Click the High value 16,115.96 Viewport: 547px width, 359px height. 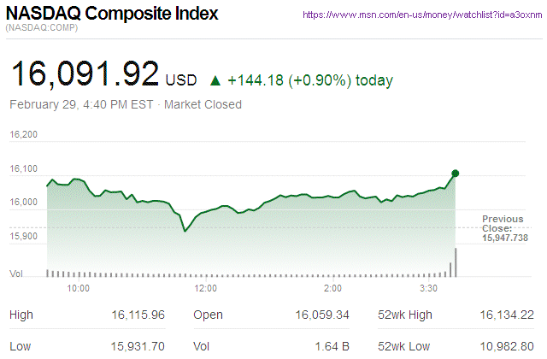[x=137, y=315]
